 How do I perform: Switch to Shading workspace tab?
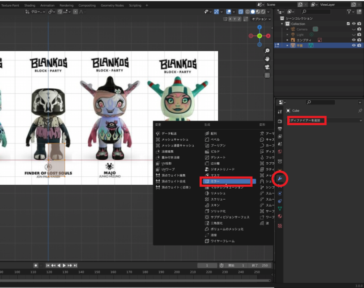pyautogui.click(x=30, y=5)
